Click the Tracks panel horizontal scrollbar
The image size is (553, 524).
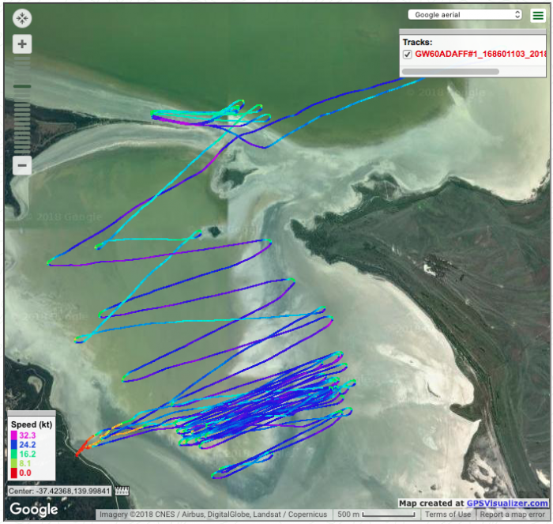coord(449,71)
